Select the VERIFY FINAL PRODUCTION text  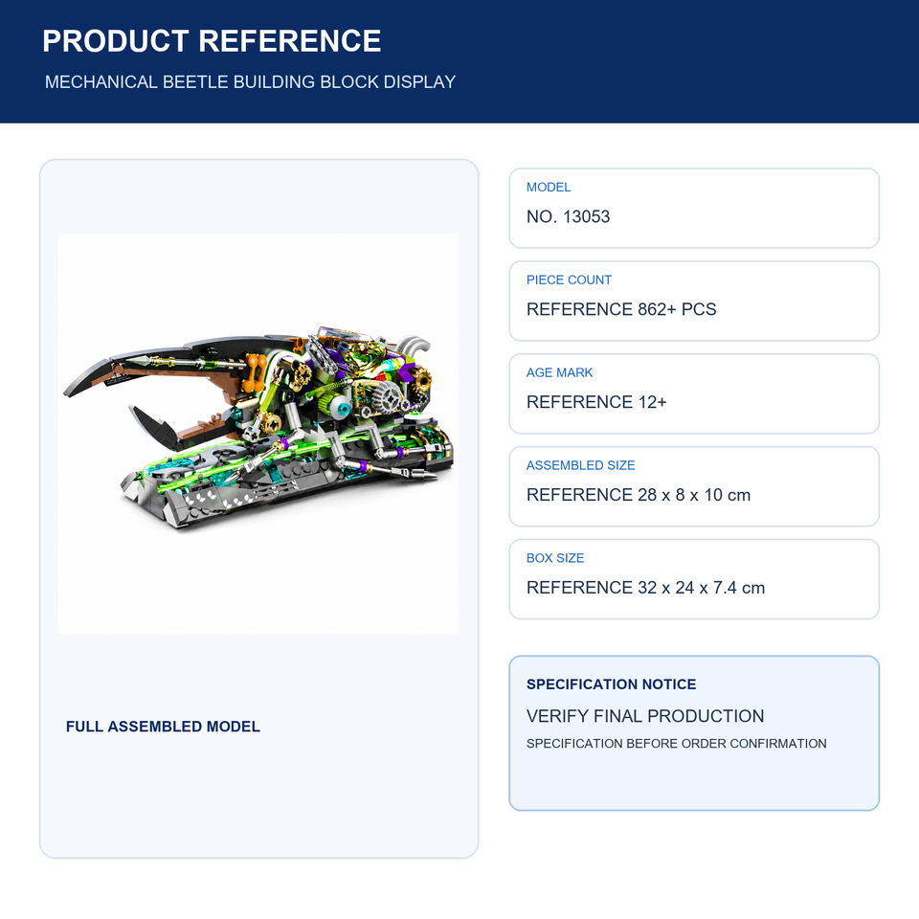tap(644, 716)
